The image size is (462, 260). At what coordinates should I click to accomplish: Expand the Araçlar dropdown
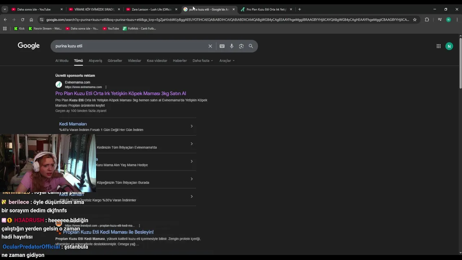point(227,61)
